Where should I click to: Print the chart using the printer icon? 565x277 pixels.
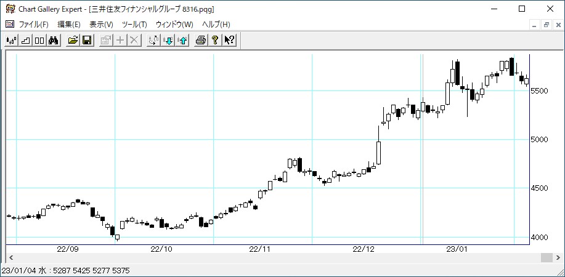(x=201, y=41)
